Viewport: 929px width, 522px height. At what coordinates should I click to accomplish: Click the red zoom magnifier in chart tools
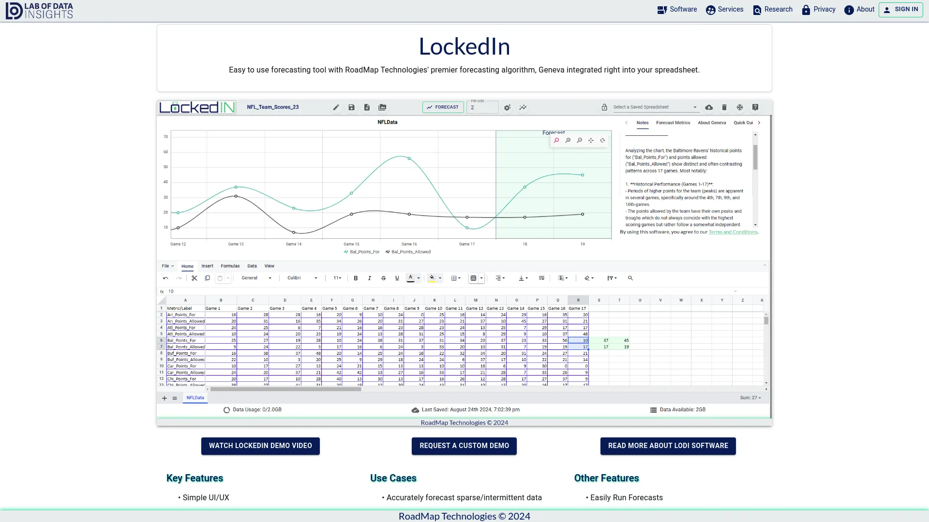click(556, 141)
